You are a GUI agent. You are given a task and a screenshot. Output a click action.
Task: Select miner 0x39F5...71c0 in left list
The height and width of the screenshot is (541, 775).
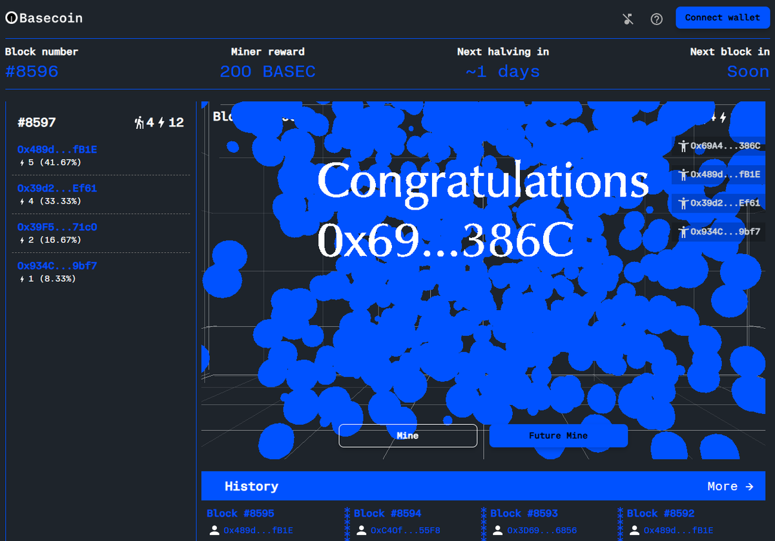(57, 227)
